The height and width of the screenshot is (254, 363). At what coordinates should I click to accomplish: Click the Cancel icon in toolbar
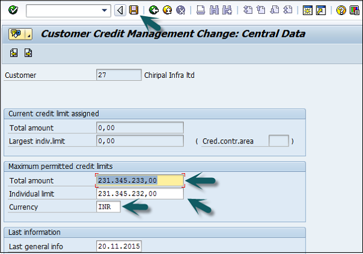pos(180,10)
